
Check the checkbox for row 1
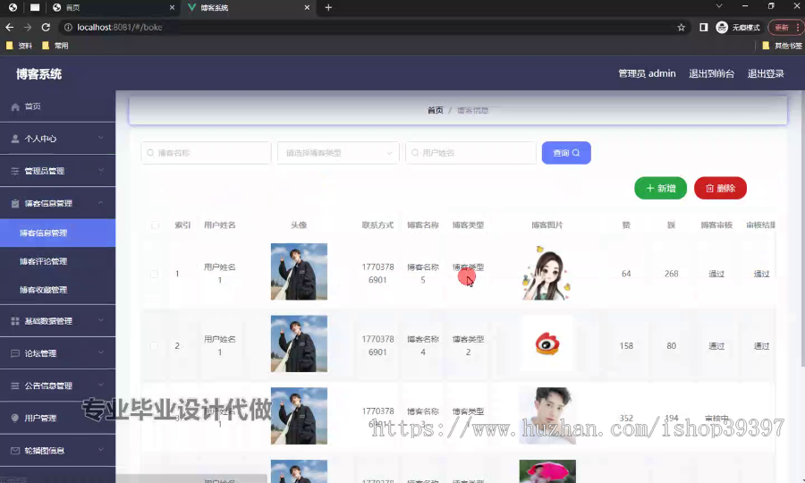(x=154, y=274)
